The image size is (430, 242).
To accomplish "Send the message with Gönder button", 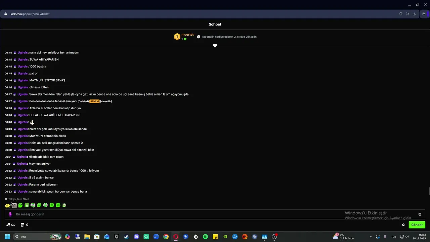I will pyautogui.click(x=417, y=225).
